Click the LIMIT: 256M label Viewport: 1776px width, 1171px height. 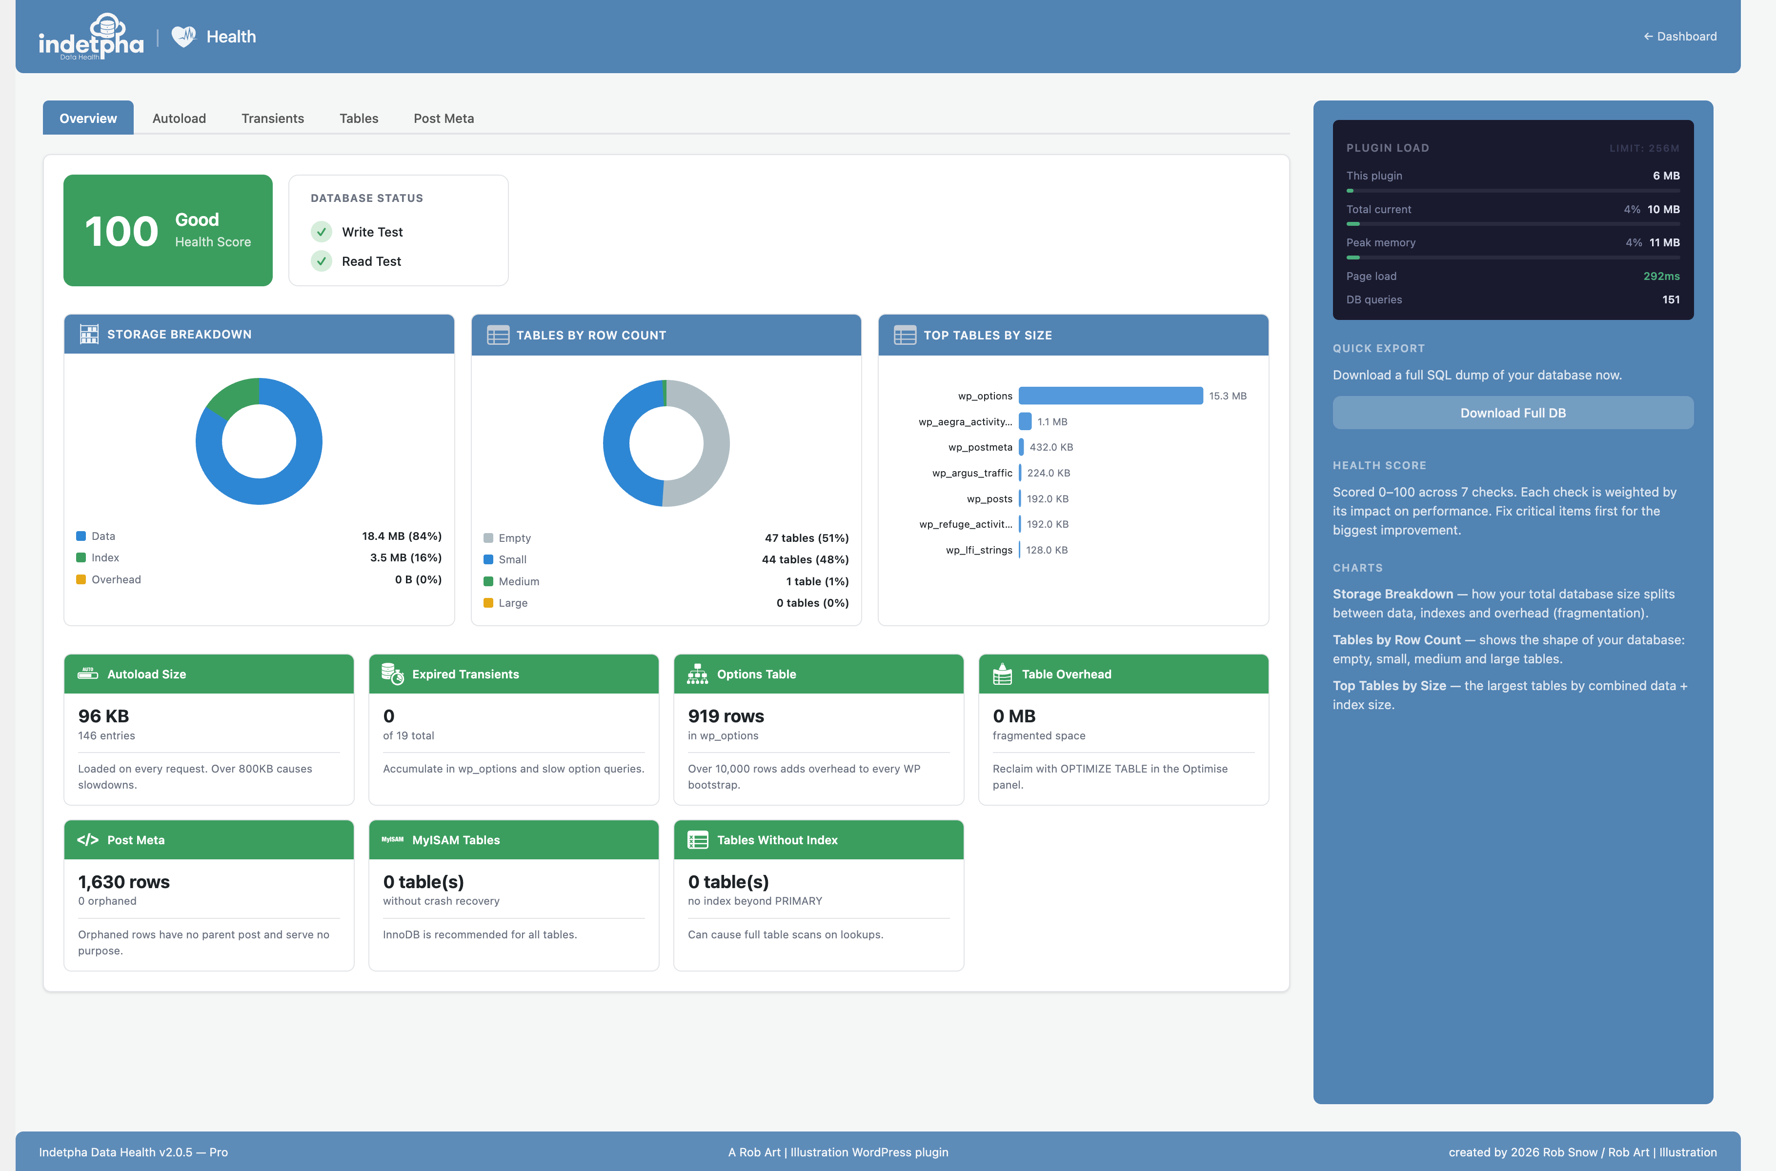[1644, 148]
